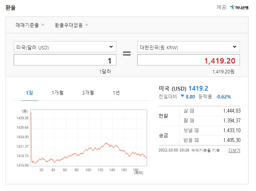This screenshot has height=191, width=256.
Task: Click the 1,419.20원 caption
Action: 223,71
